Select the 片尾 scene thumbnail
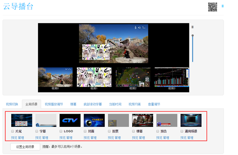Viewport: 238px width, 155px height. [x=22, y=120]
